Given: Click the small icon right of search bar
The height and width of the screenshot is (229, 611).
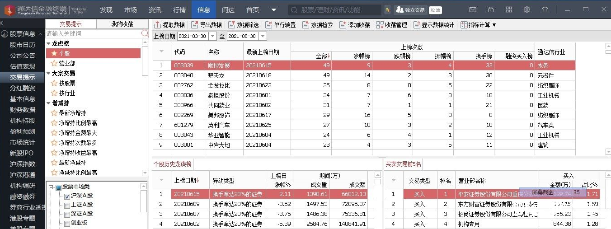Looking at the screenshot, I should click(x=388, y=9).
